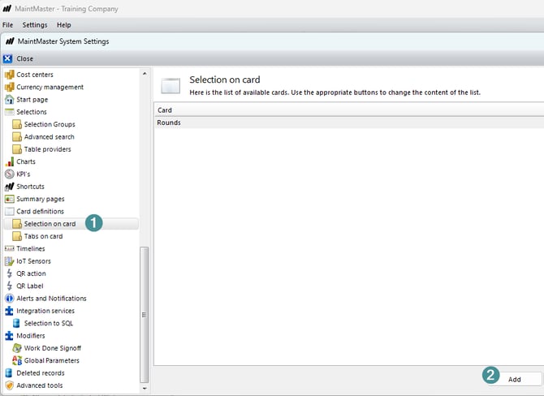Screen dimensions: 544x396
Task: Click the Card definitions icon
Action: [x=10, y=211]
